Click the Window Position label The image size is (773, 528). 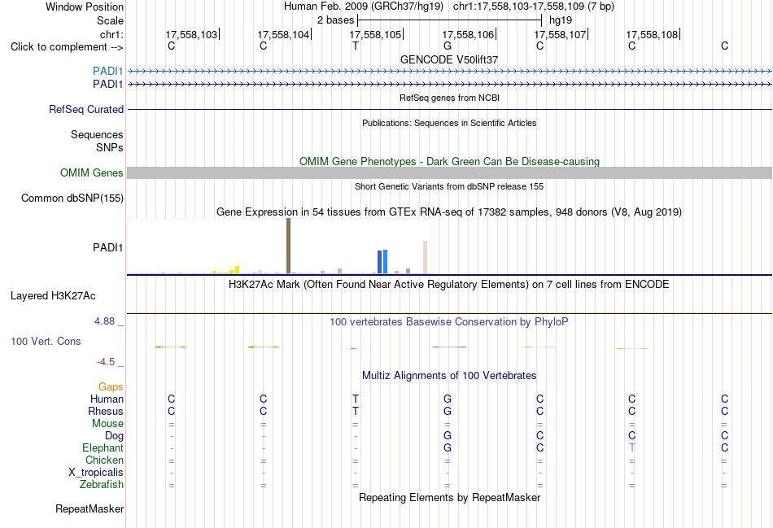(x=85, y=7)
